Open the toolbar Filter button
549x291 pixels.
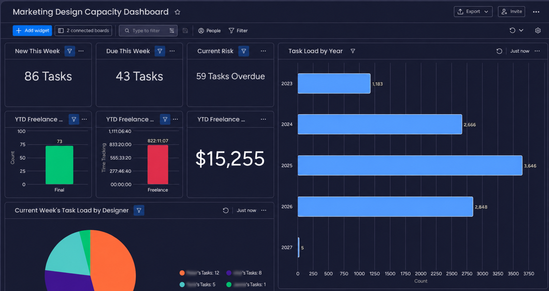238,31
